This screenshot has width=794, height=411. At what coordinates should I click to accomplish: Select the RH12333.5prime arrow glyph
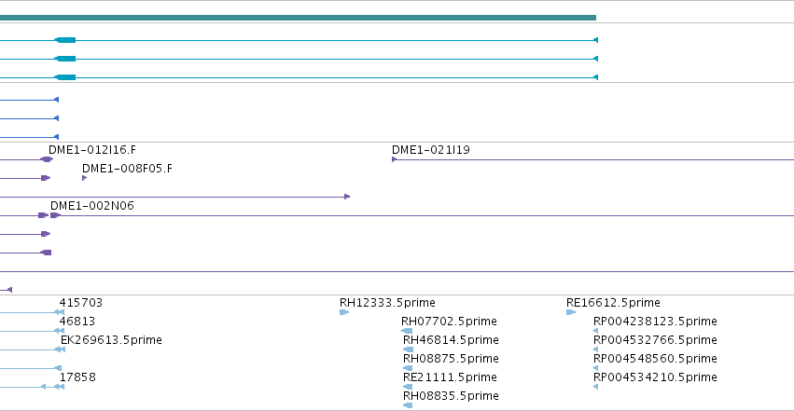coord(344,312)
